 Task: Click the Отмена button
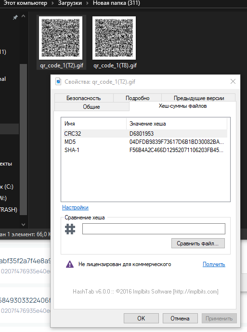point(180,318)
